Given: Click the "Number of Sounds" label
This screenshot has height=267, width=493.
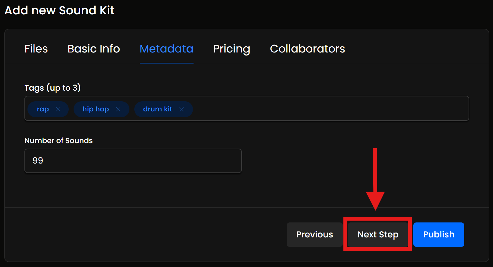Looking at the screenshot, I should click(x=59, y=141).
